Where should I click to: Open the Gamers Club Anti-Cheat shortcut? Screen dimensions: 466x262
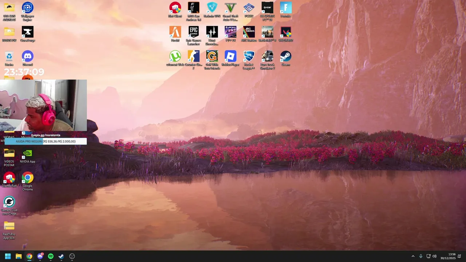(9, 206)
